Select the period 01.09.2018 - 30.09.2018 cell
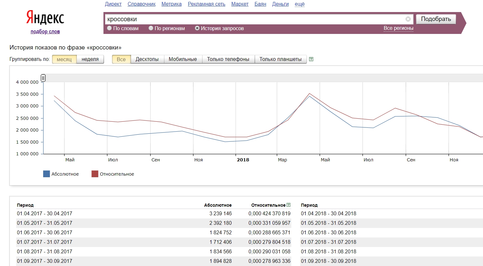 coord(328,261)
